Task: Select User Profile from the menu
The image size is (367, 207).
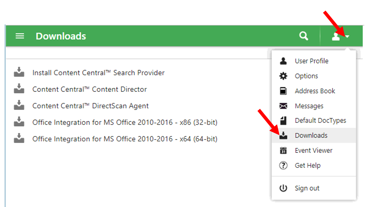Action: click(x=314, y=61)
